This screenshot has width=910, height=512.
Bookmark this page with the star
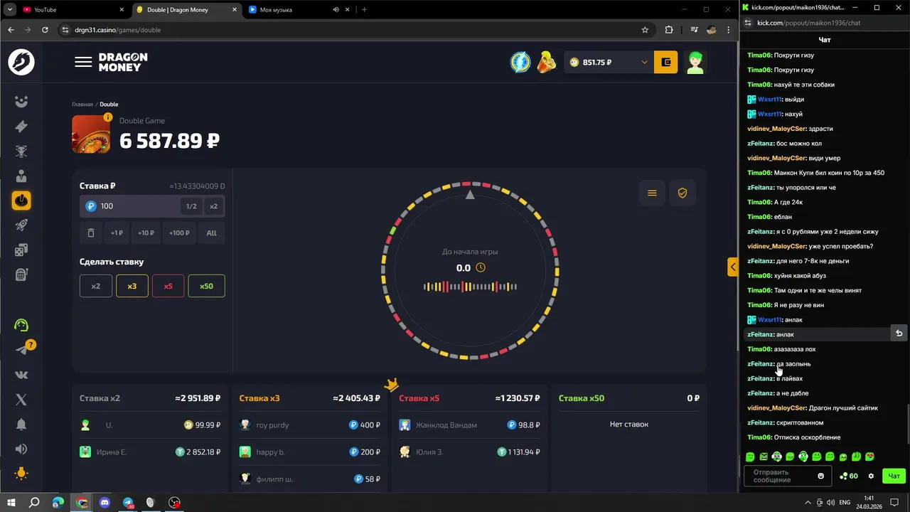coord(645,30)
